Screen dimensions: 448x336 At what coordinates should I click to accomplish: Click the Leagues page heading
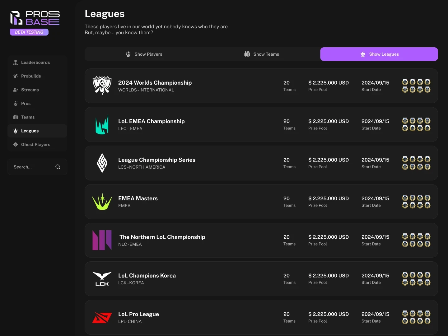point(105,14)
